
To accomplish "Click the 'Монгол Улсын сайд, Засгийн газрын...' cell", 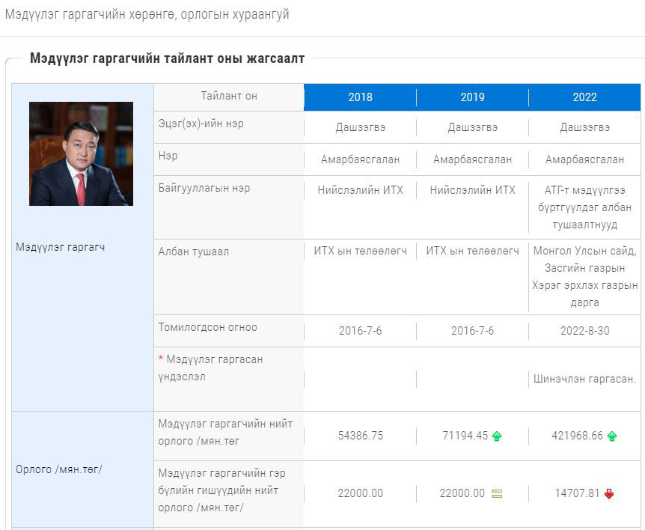I will (x=585, y=276).
